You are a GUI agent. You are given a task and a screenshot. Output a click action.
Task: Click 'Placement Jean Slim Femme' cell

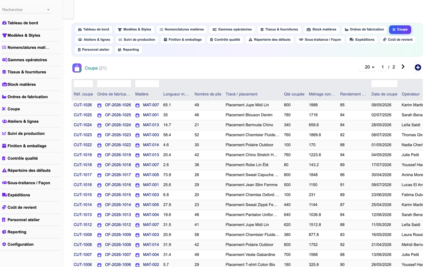tap(251, 185)
